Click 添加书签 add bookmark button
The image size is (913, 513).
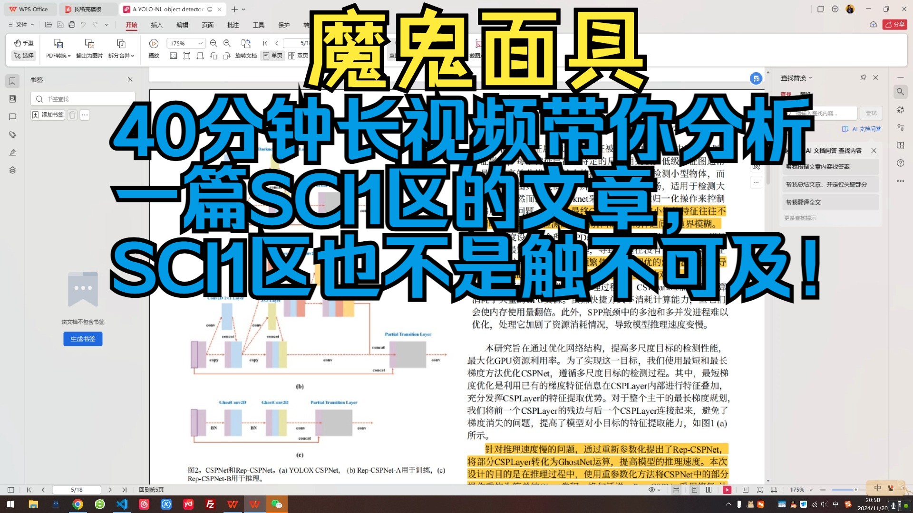tap(48, 115)
